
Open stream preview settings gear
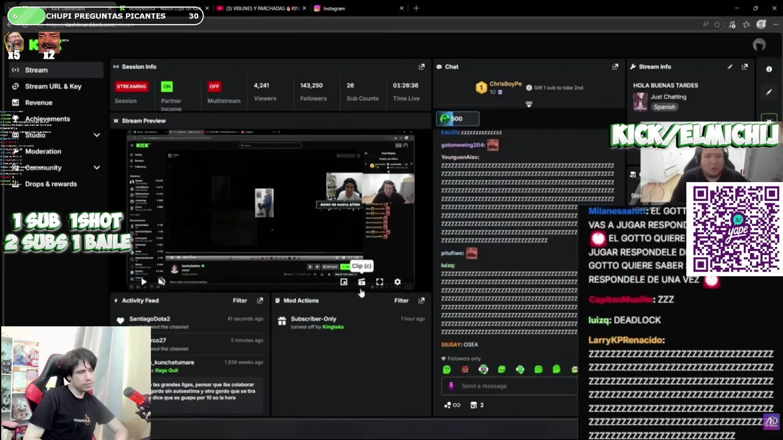pos(398,282)
